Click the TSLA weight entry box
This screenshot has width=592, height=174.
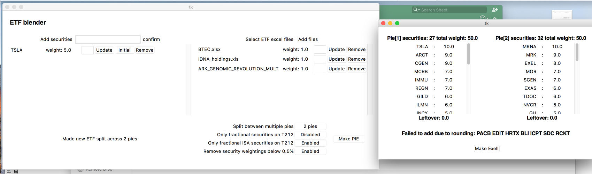point(87,50)
